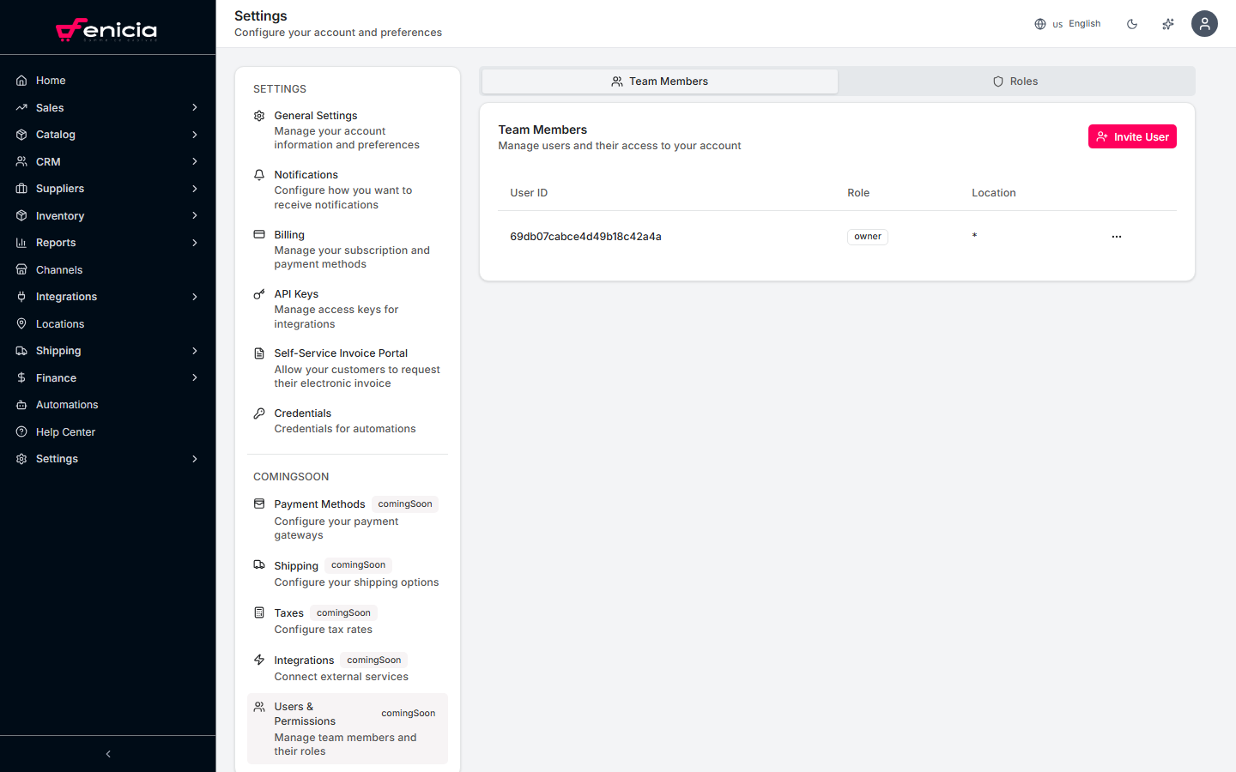
Task: Open the Fenicia logo to return home
Action: pos(107,29)
